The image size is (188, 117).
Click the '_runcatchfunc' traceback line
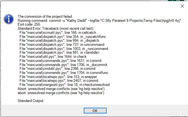(x=63, y=37)
